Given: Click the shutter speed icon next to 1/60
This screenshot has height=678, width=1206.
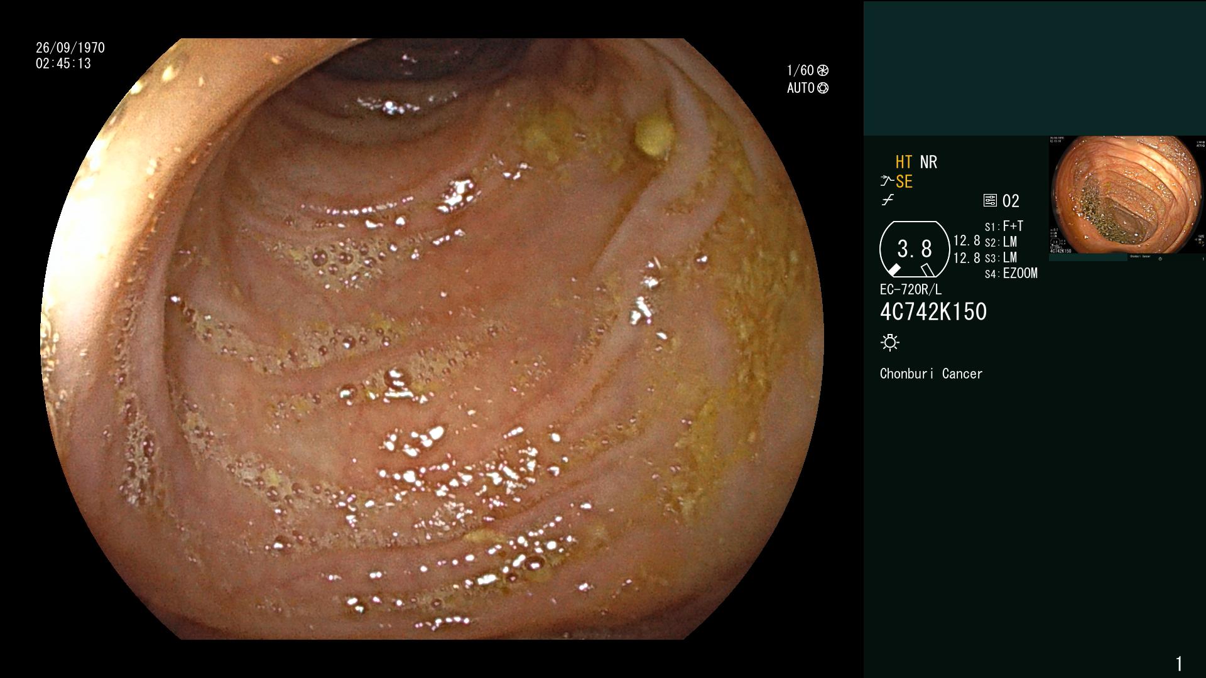Looking at the screenshot, I should tap(823, 70).
